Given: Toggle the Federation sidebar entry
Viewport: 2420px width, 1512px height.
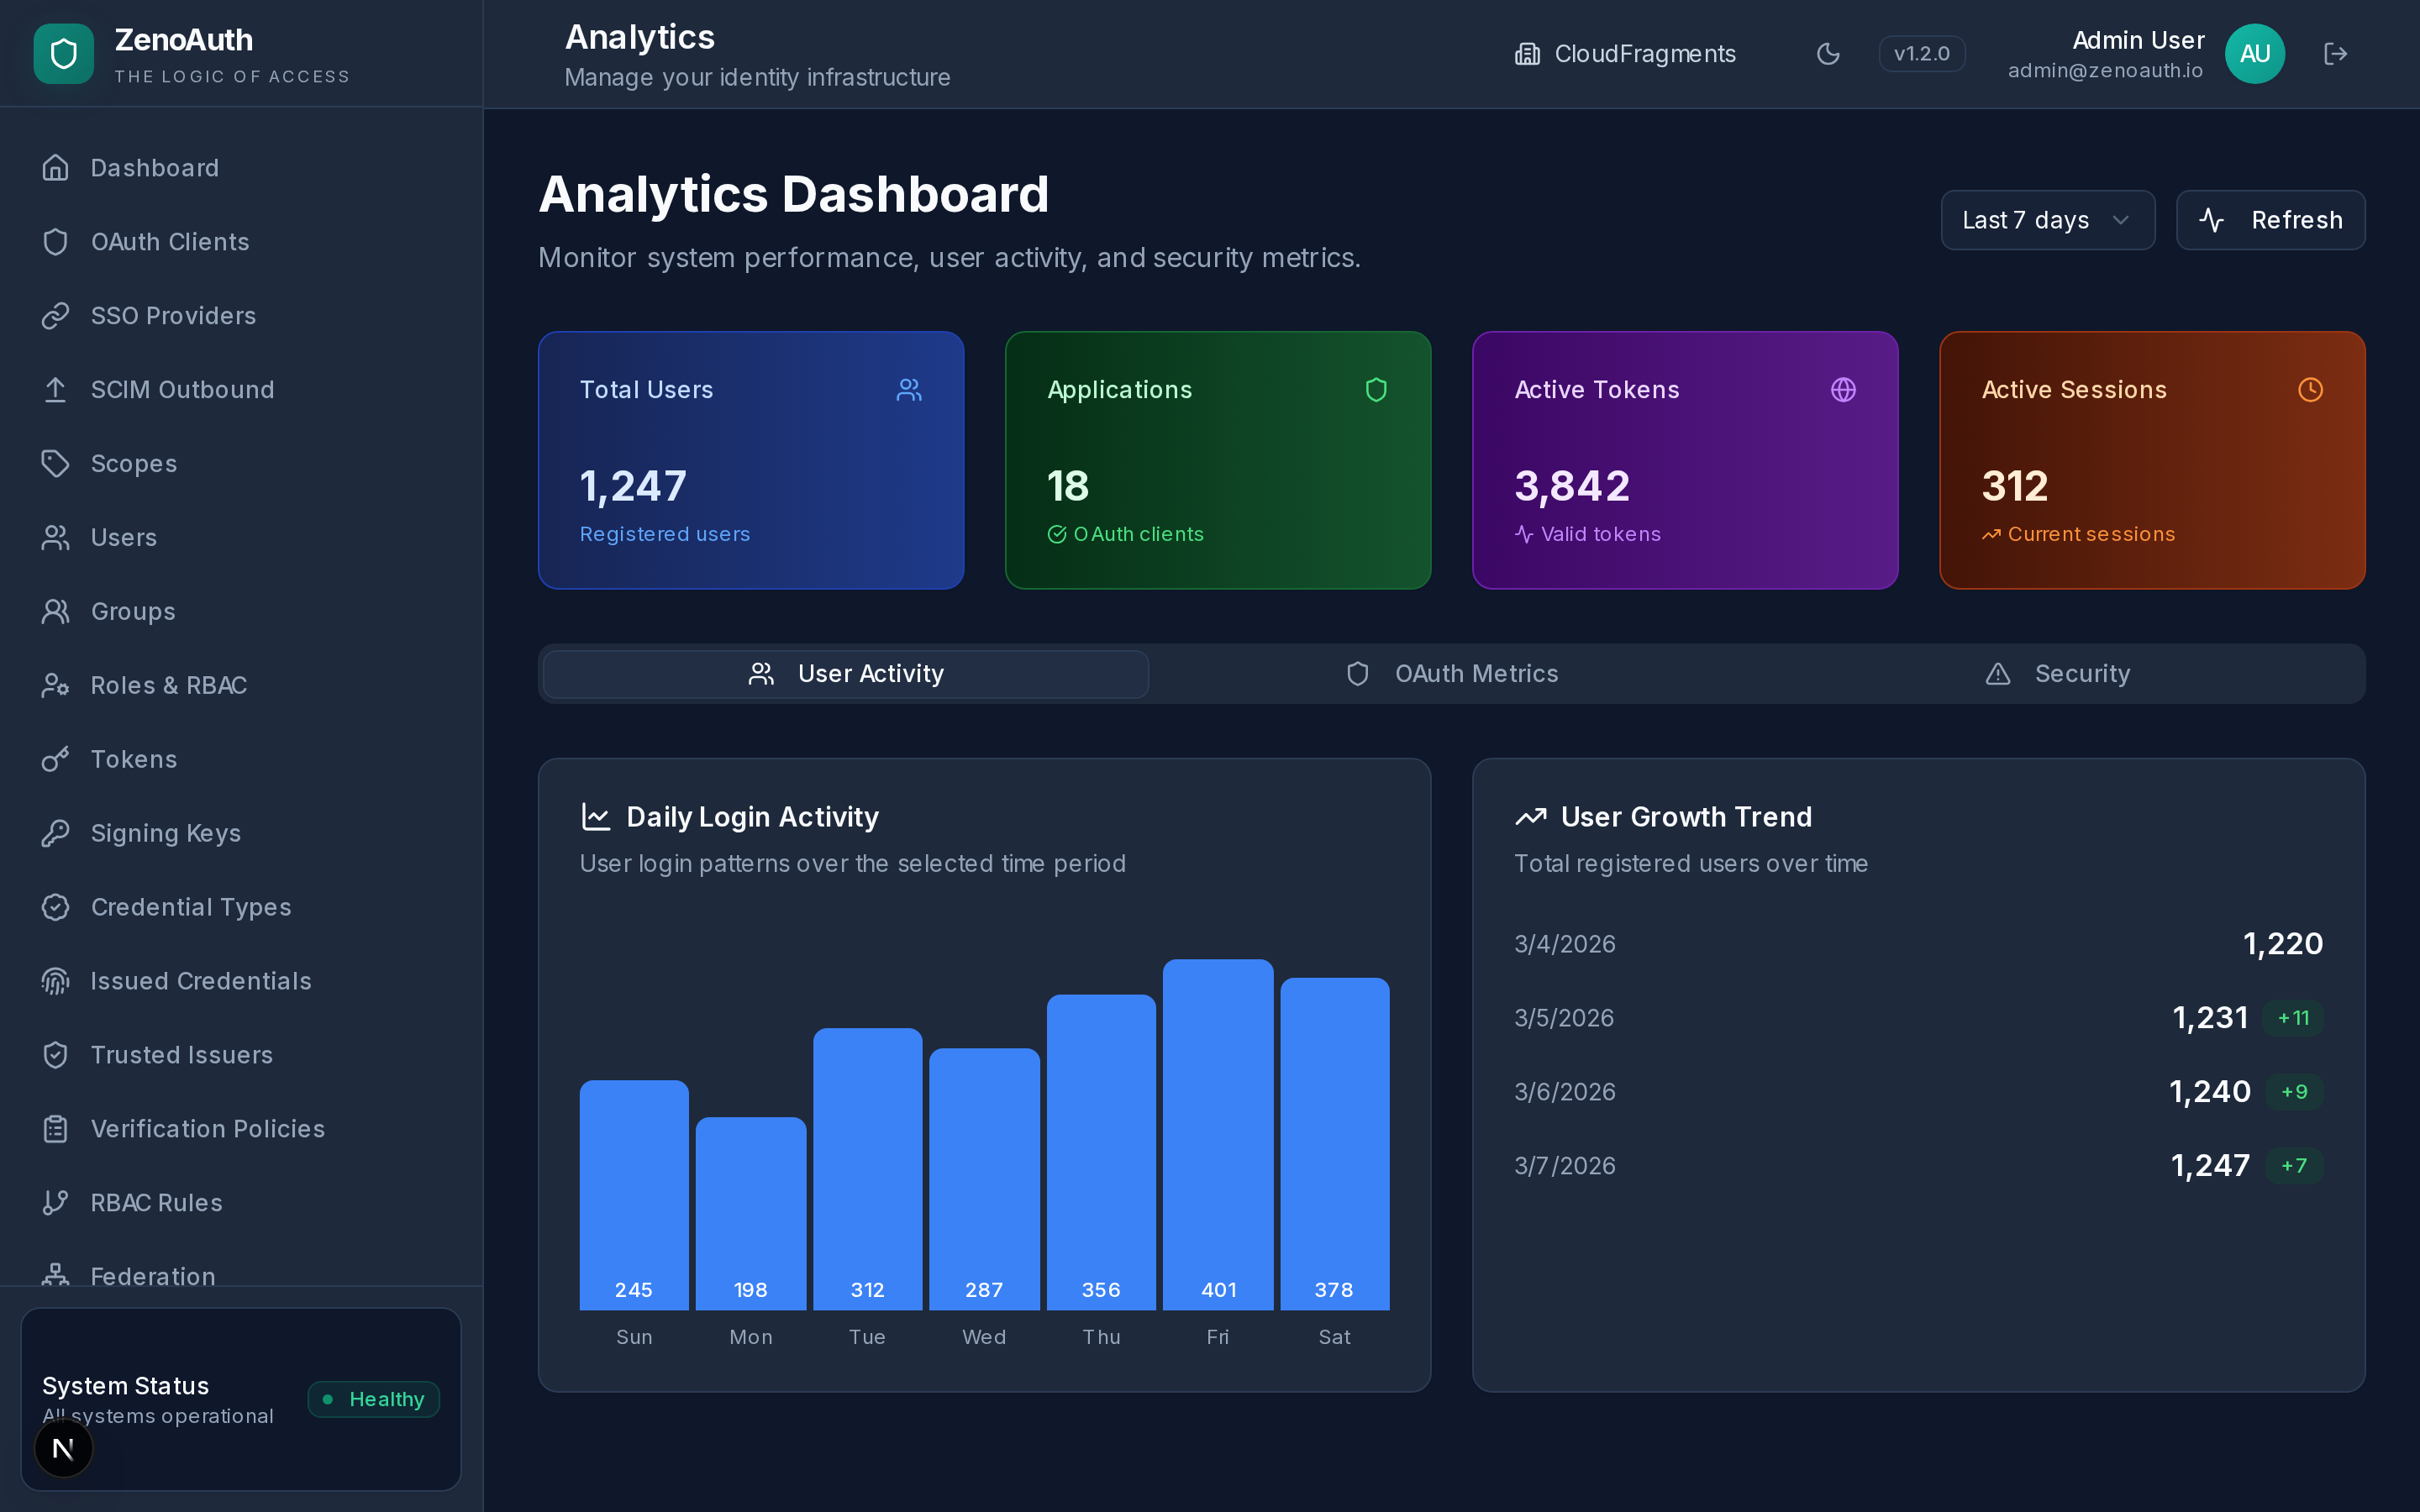Looking at the screenshot, I should (152, 1276).
